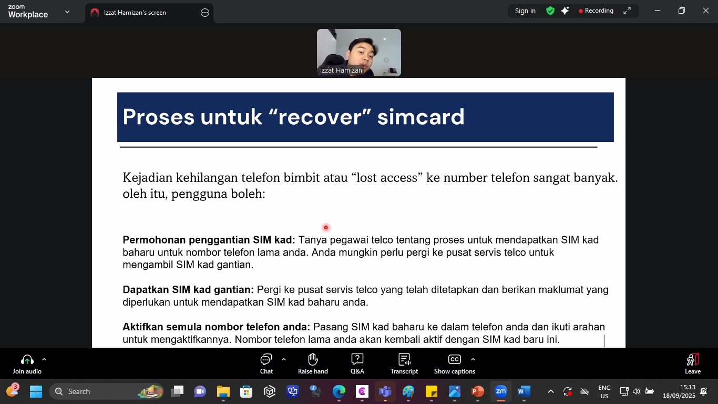The width and height of the screenshot is (718, 404).
Task: Join audio for the meeting
Action: [27, 363]
